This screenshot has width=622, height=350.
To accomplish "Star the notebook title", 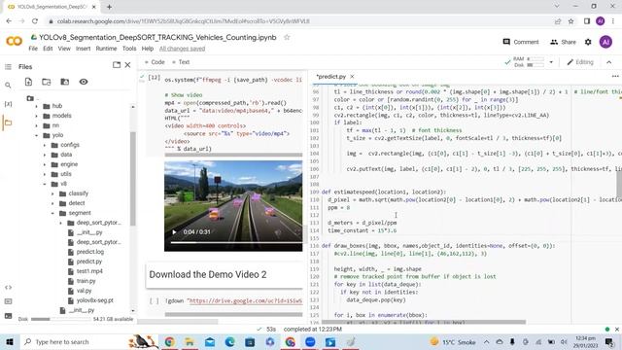I will coord(287,37).
